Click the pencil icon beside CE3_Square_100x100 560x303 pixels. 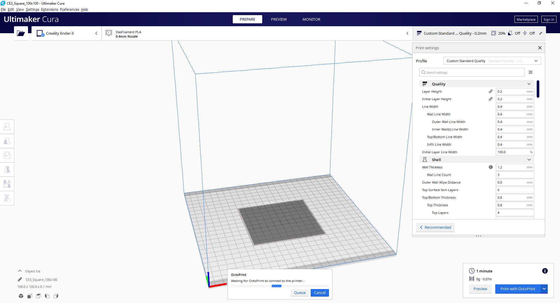20,279
